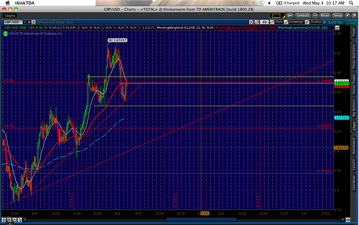Open the symbol selector dropdown arrow
Screen dimensions: 359x225
tap(25, 22)
